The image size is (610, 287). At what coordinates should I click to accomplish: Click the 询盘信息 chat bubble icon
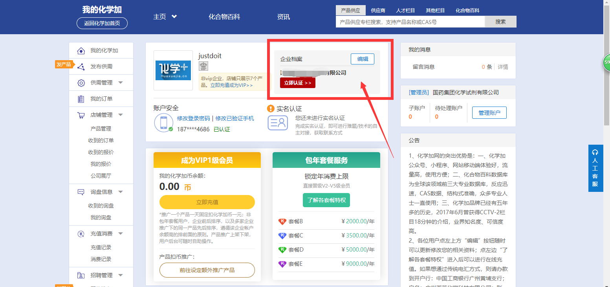(81, 192)
